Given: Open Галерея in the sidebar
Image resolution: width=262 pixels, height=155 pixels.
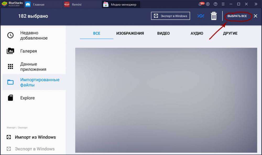Looking at the screenshot, I should click(28, 51).
